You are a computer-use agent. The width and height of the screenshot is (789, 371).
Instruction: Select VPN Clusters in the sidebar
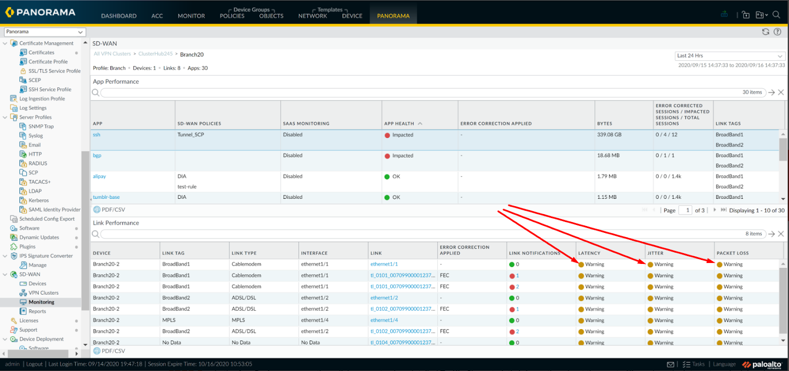tap(43, 293)
